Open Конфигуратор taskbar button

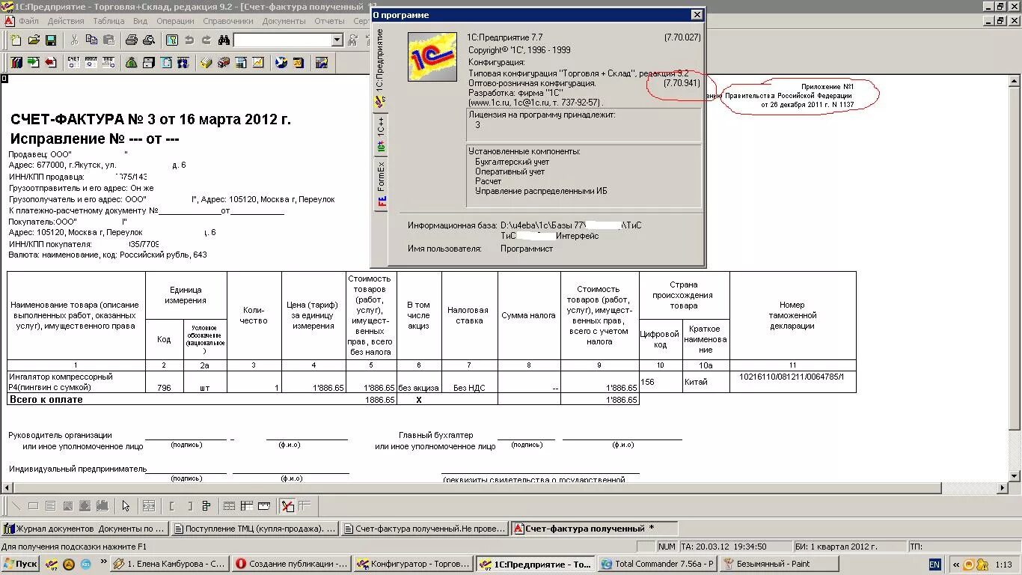[x=413, y=564]
